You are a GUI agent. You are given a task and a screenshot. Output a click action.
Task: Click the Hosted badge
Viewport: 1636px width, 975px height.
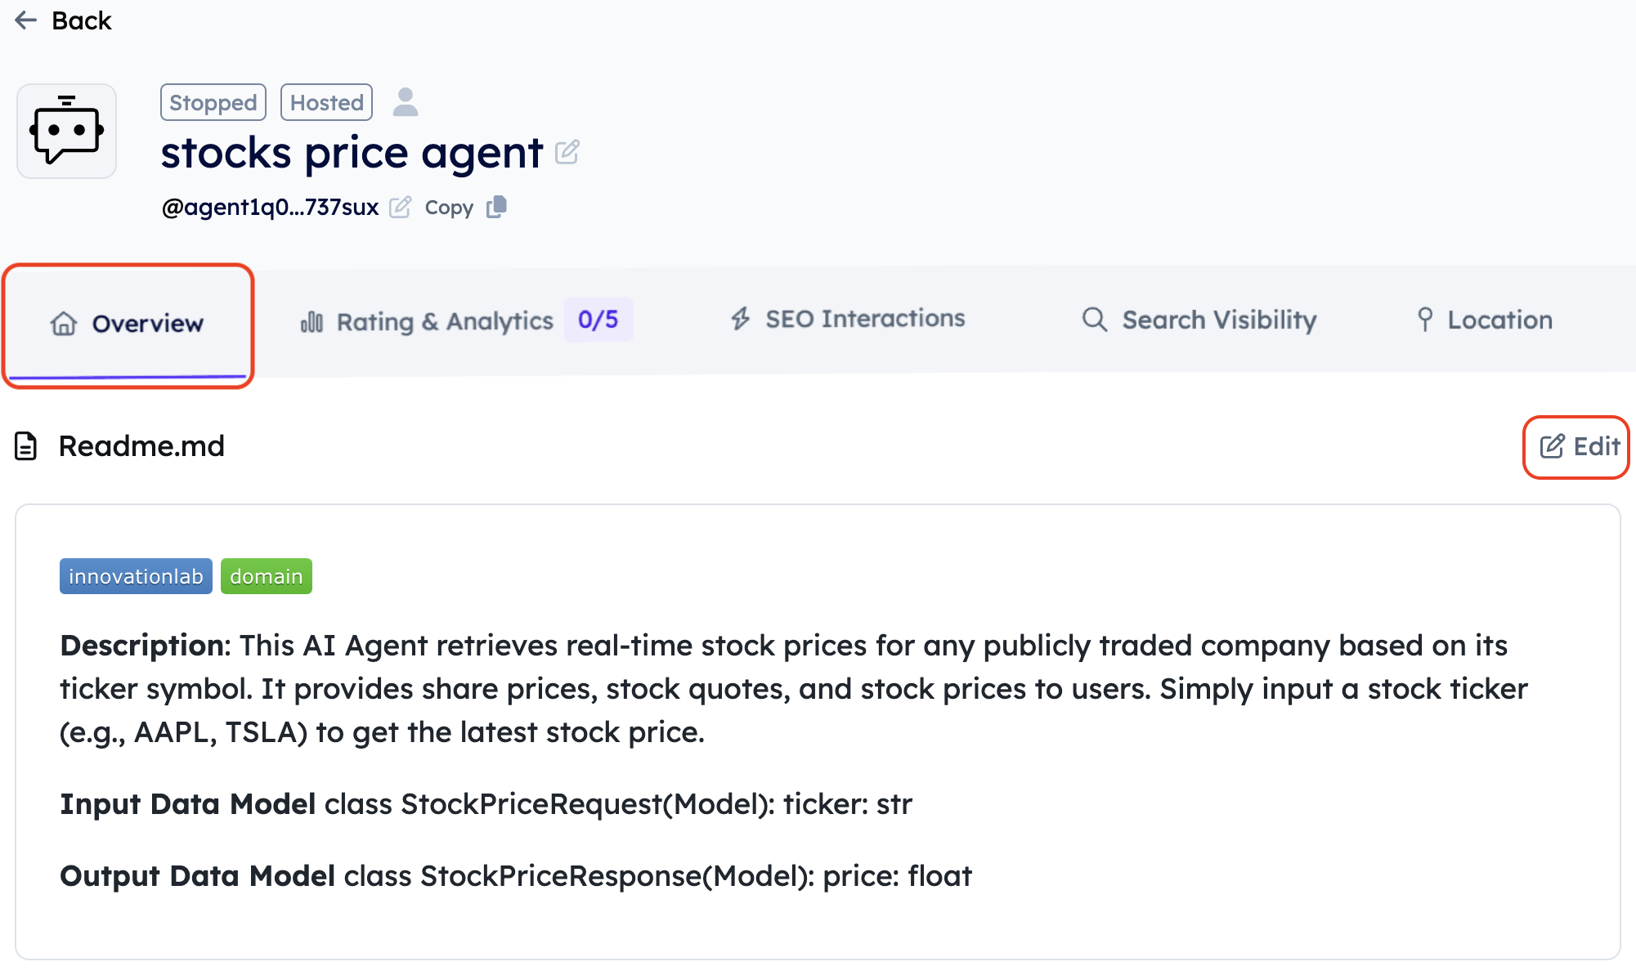[327, 102]
